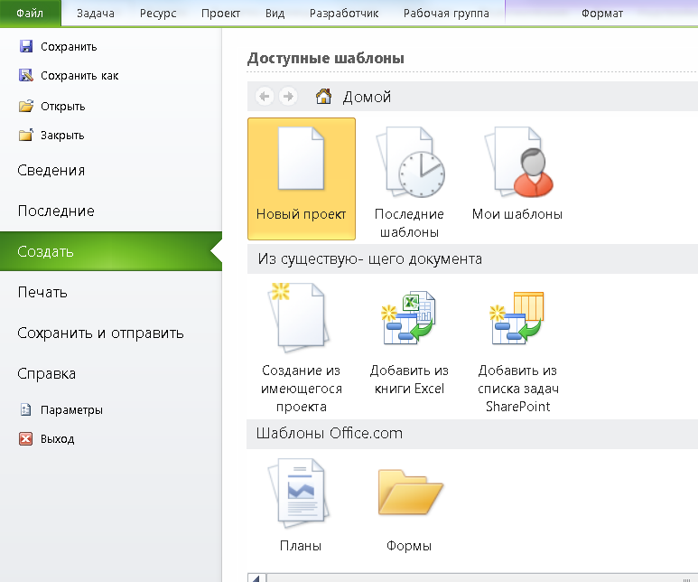Image resolution: width=698 pixels, height=582 pixels.
Task: Click the Закрыть label
Action: tap(62, 135)
